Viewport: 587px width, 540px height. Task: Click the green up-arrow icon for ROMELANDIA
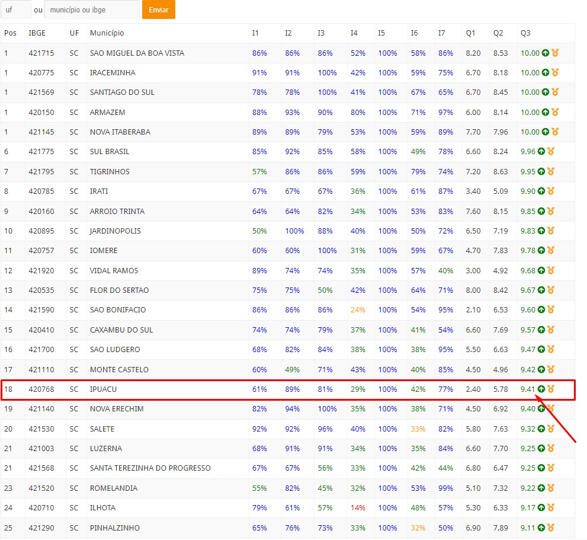(x=541, y=488)
